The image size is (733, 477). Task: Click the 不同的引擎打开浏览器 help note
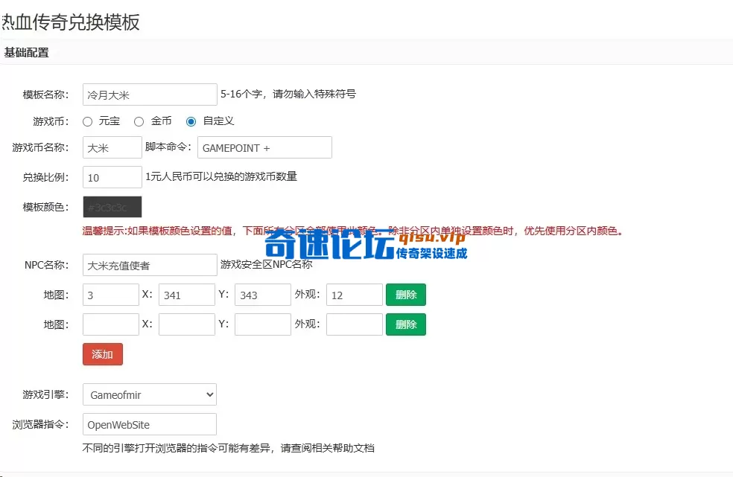228,448
